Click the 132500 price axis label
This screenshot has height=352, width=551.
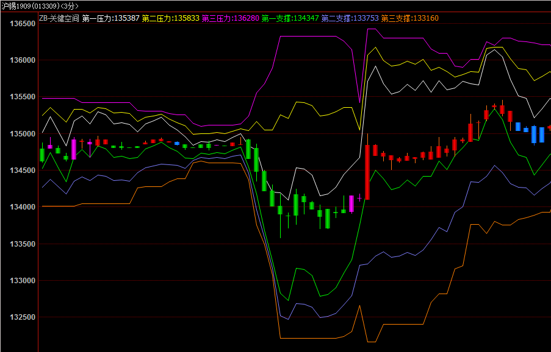click(23, 317)
